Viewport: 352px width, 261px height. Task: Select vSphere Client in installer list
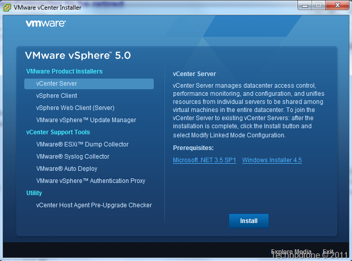57,96
